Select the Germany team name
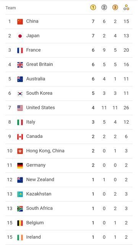Viewport: 138px width, 245px height. pos(36,165)
